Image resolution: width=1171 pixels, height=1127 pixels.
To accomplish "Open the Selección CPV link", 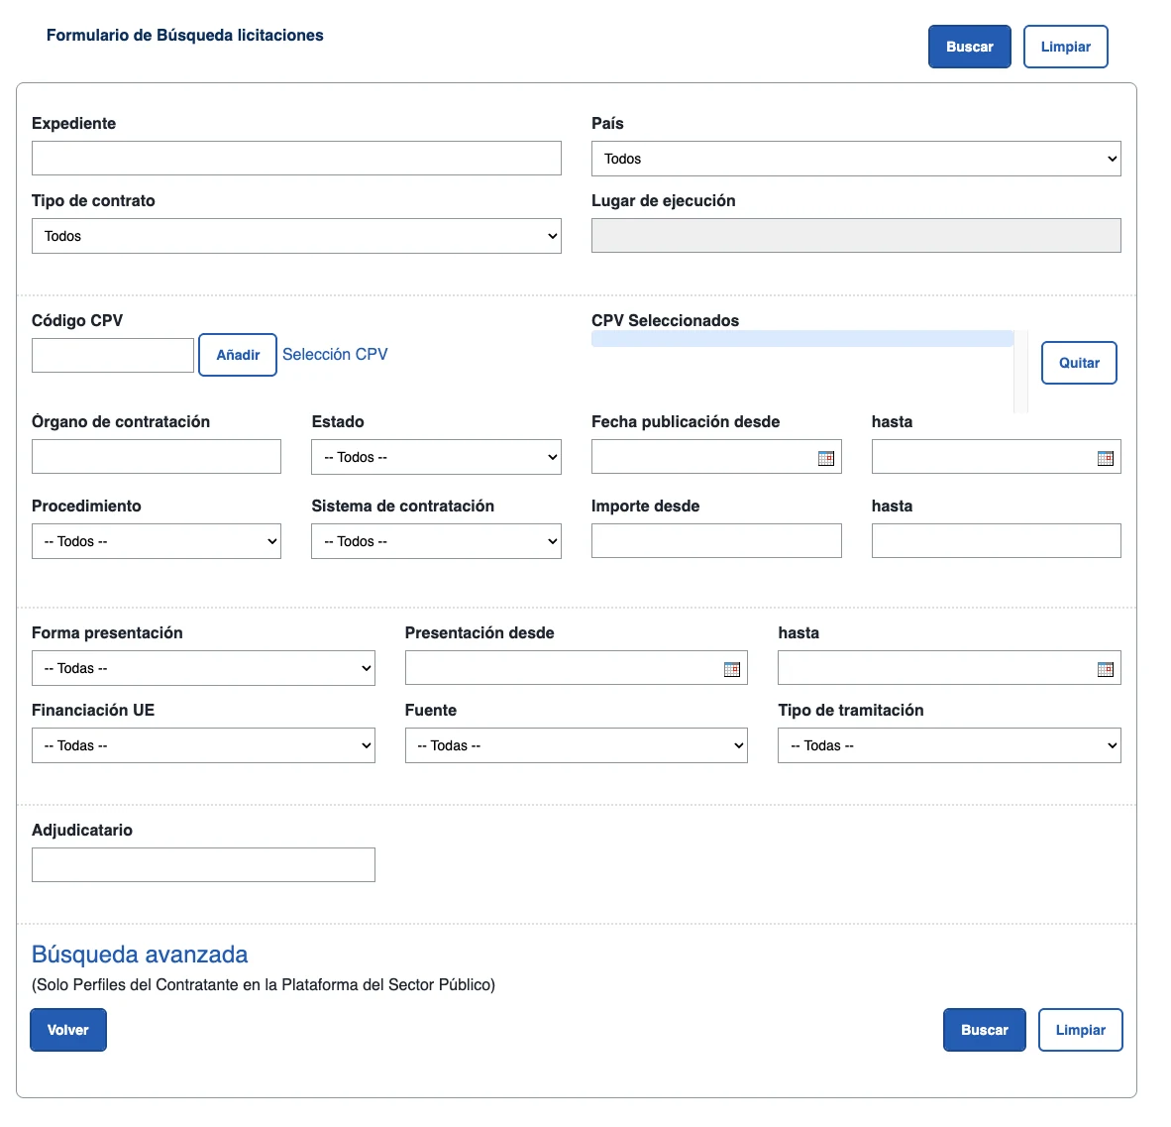I will [335, 354].
